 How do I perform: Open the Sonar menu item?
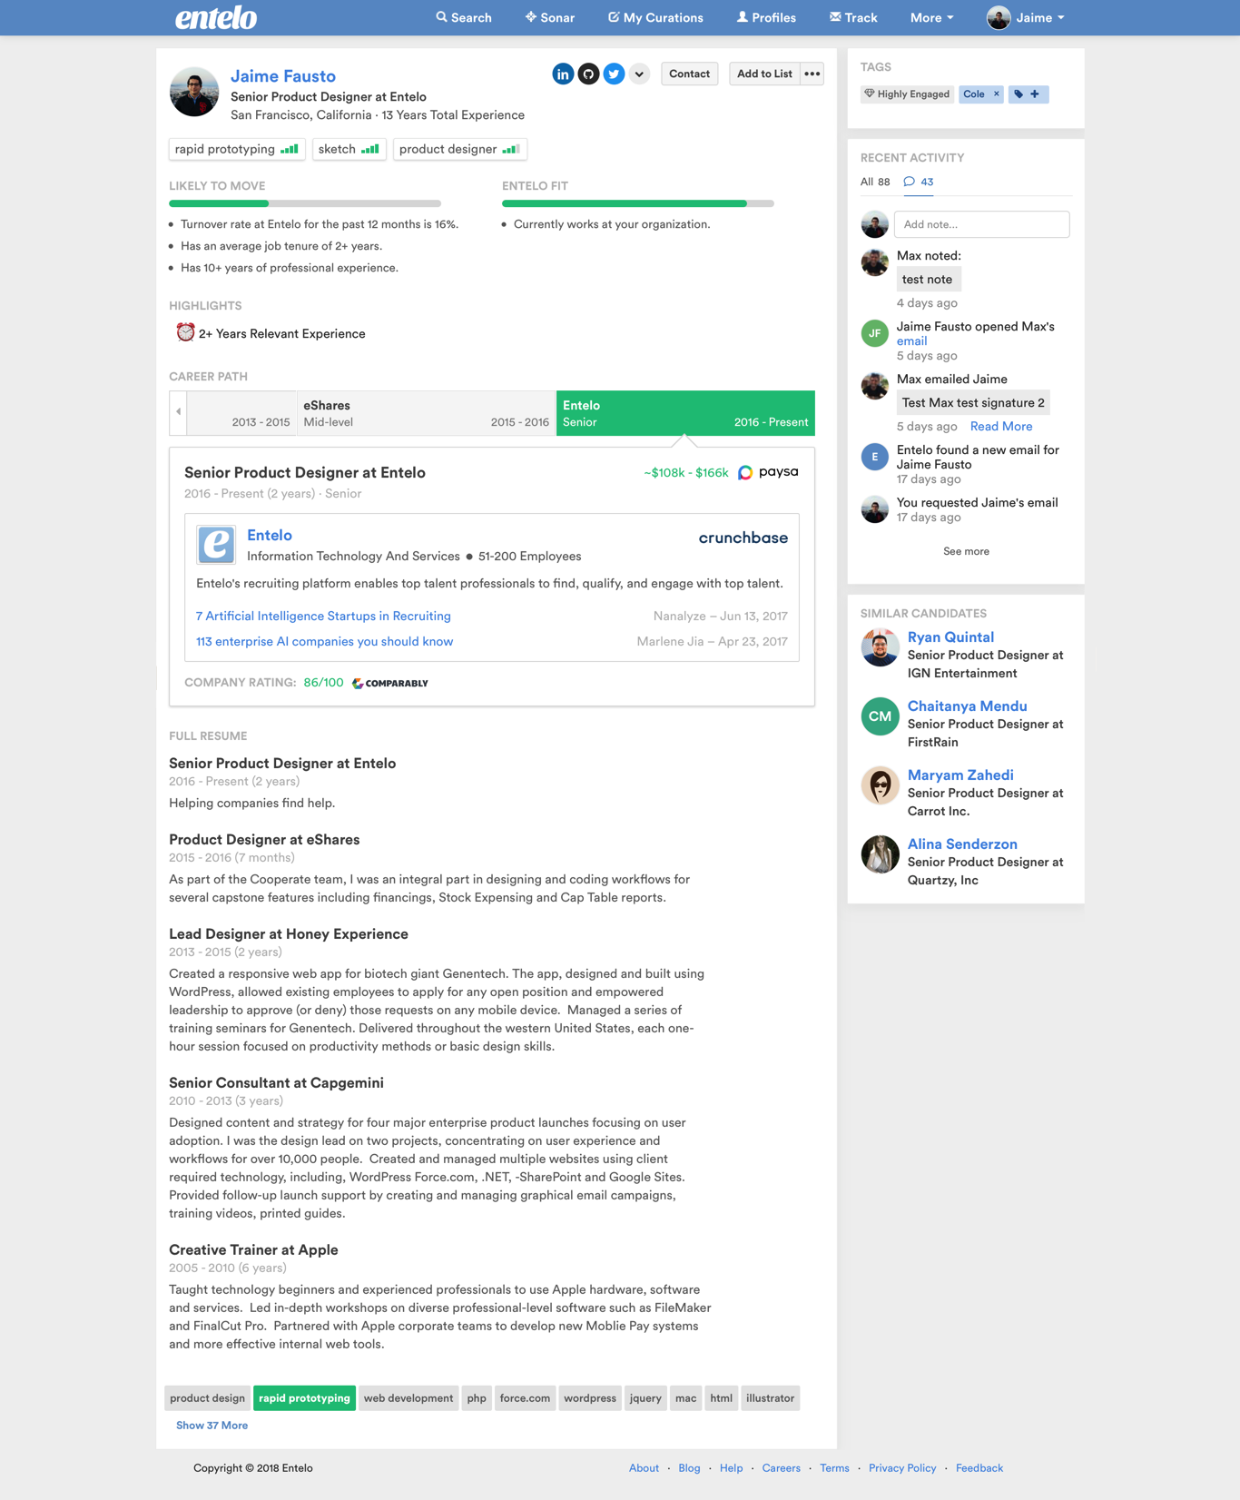coord(550,18)
